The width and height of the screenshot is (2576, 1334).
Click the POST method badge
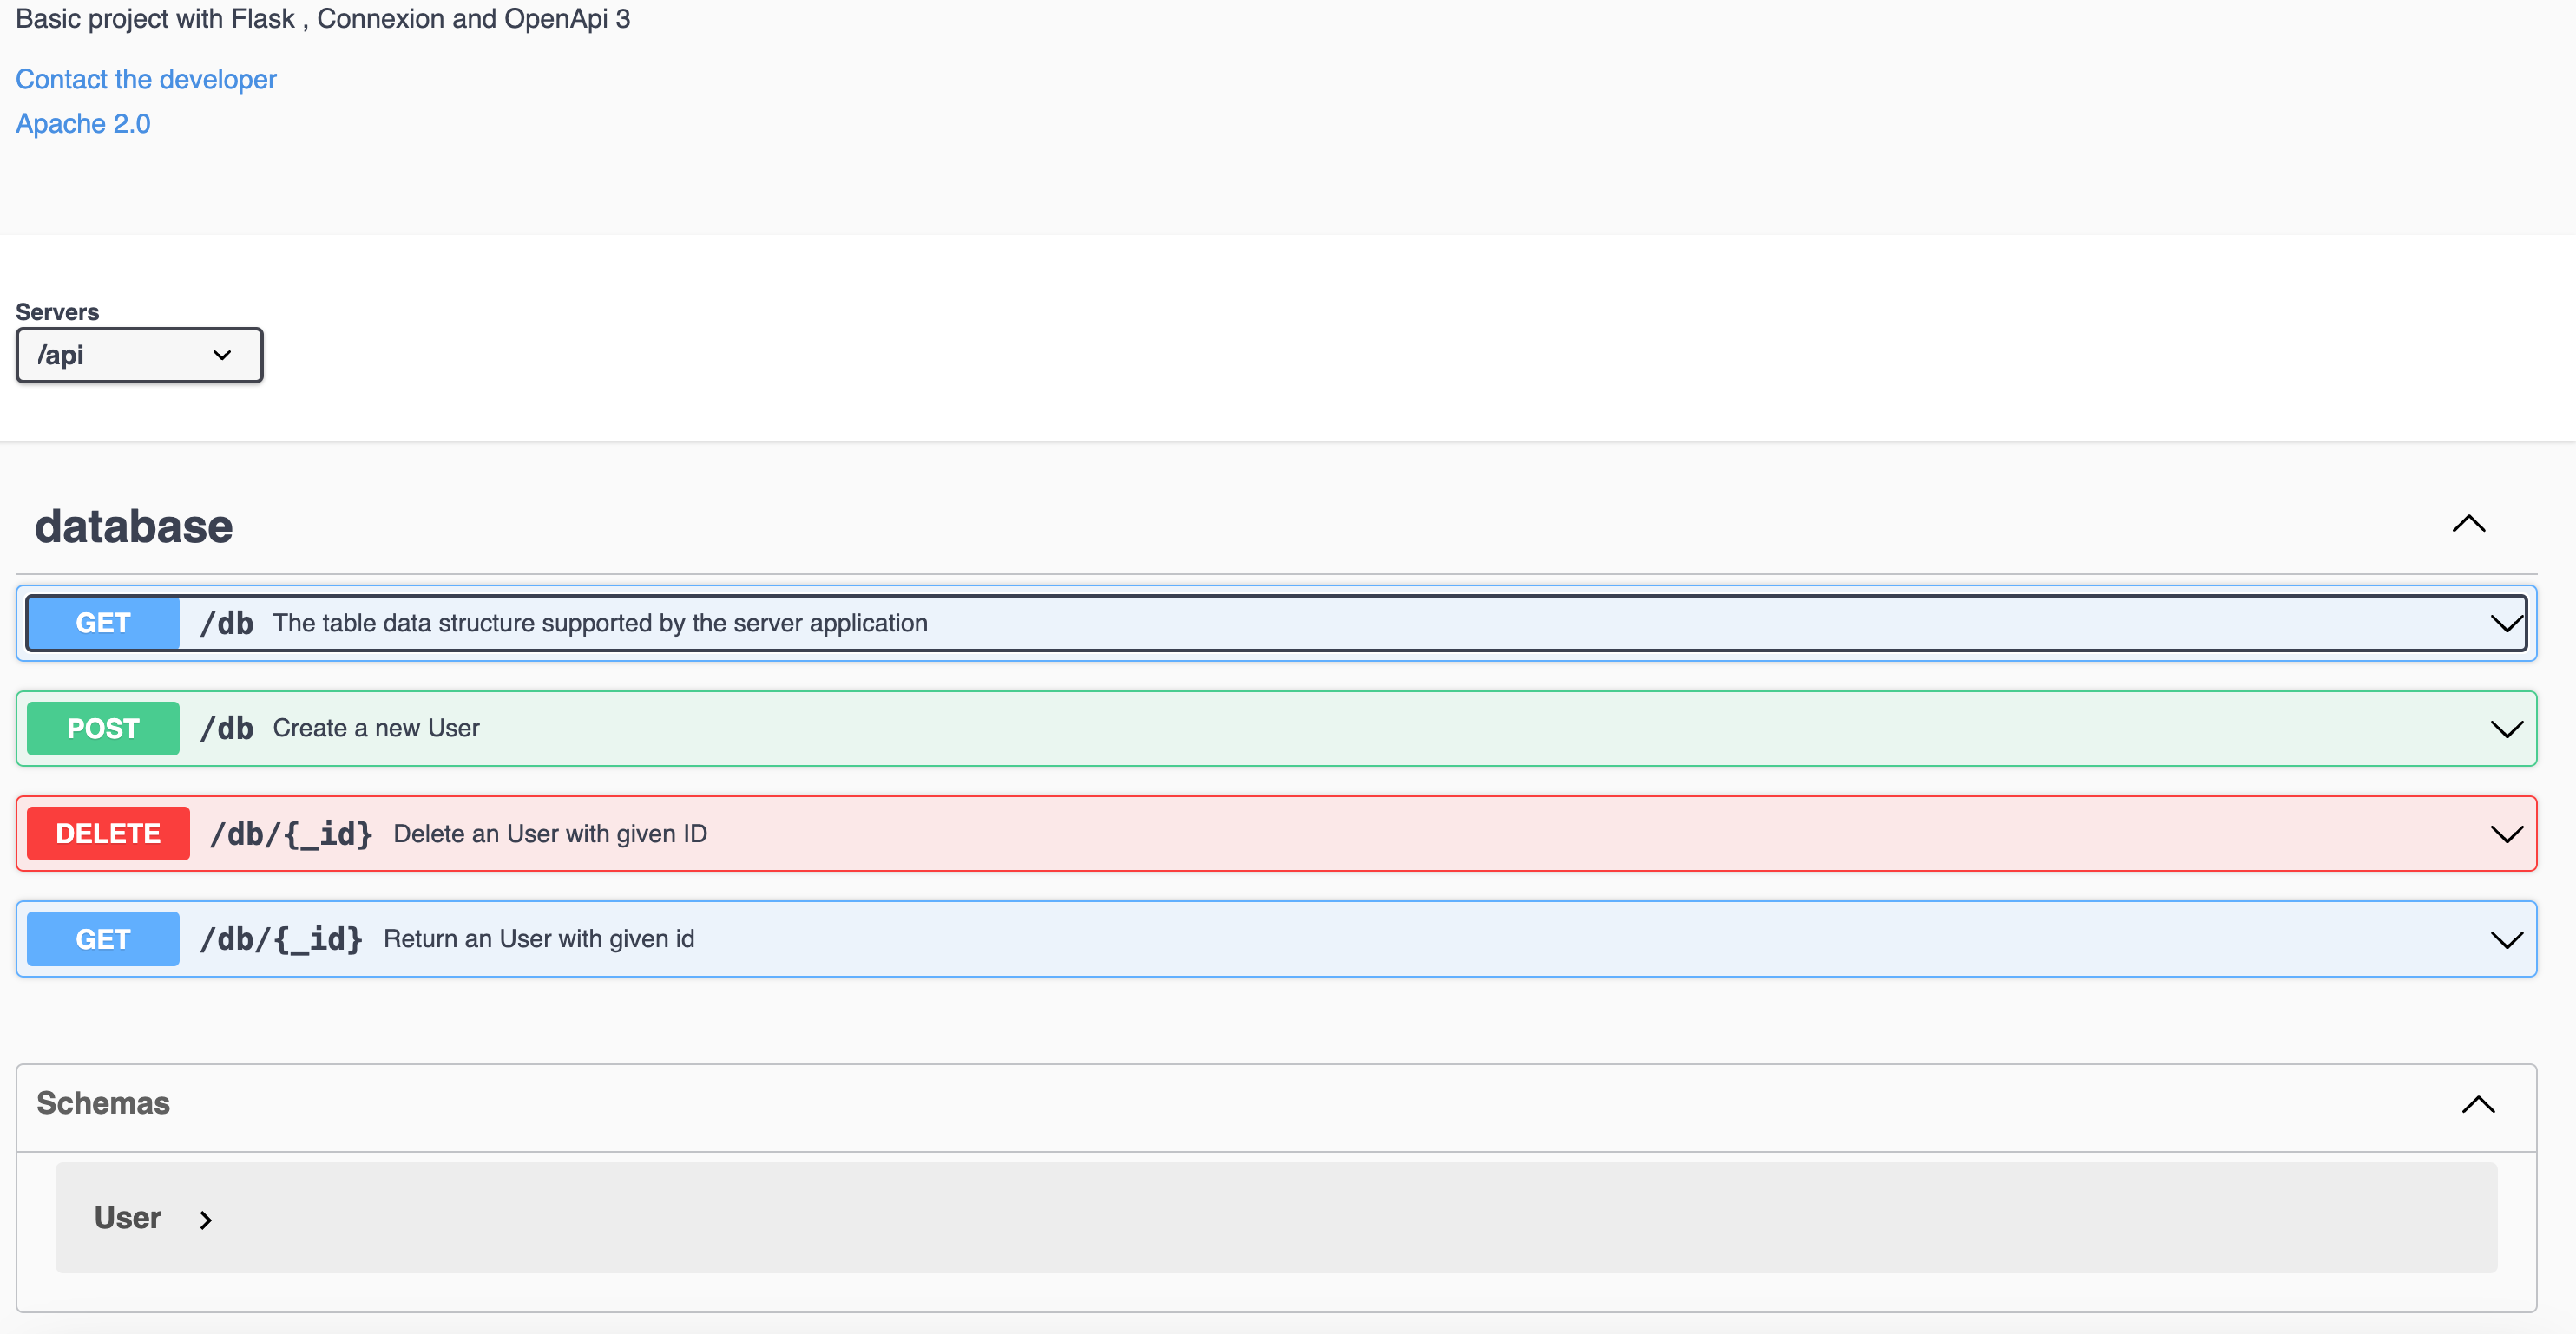[x=103, y=729]
